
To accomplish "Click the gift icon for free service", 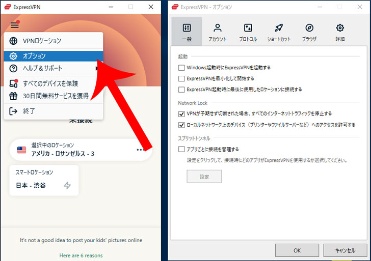I will [x=13, y=96].
